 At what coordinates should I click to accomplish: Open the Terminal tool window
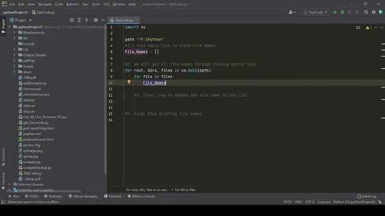pyautogui.click(x=112, y=196)
